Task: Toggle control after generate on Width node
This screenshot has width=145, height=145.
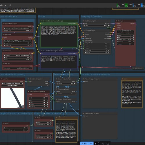Action: tap(44, 125)
